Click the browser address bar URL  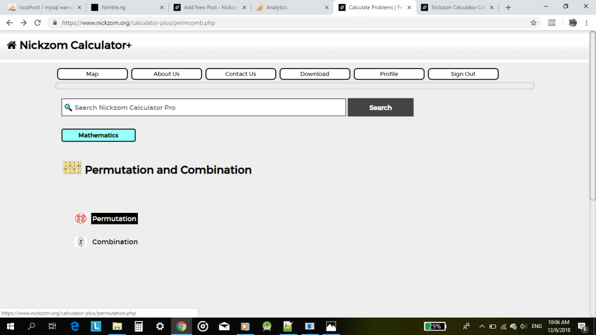(139, 23)
